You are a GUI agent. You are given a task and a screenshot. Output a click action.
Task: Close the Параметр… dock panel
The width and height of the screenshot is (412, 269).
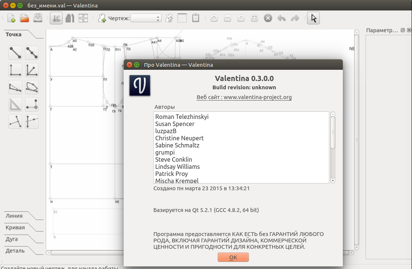click(x=409, y=30)
